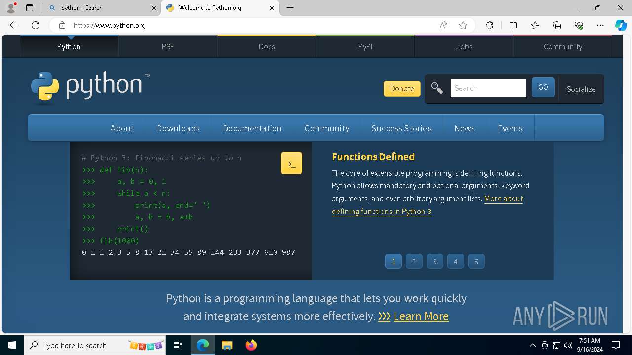Click the Edge profile avatar icon
Image resolution: width=632 pixels, height=355 pixels.
(x=11, y=8)
